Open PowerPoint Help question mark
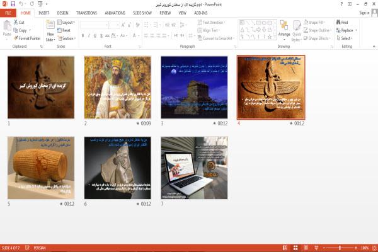 click(341, 4)
